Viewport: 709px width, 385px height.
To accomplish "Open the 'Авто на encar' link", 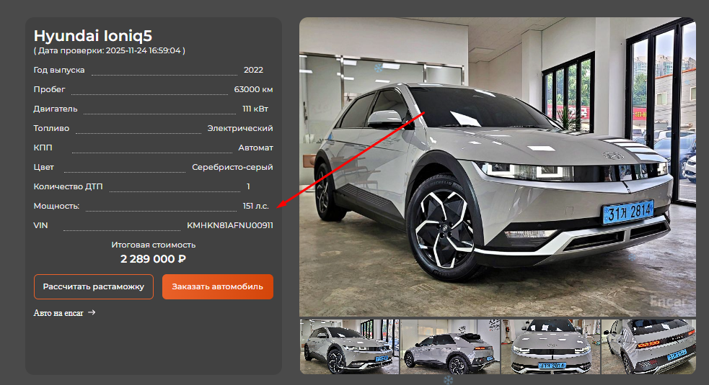I will click(58, 313).
